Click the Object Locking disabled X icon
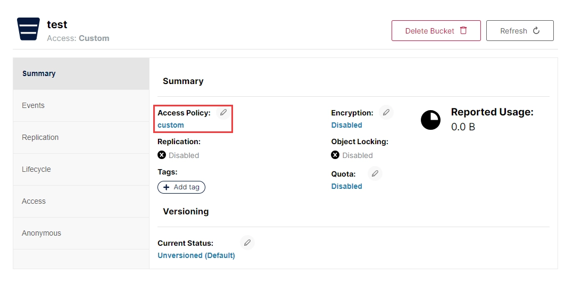 tap(335, 155)
